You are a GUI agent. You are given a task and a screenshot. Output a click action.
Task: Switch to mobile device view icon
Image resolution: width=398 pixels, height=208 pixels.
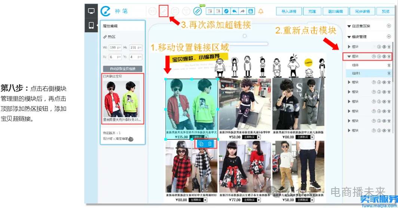(x=91, y=25)
